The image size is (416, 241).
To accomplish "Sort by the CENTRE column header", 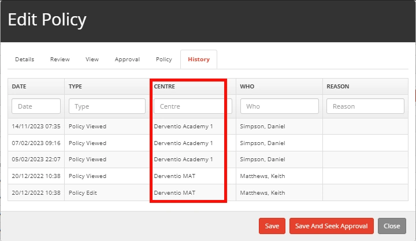I will point(164,87).
